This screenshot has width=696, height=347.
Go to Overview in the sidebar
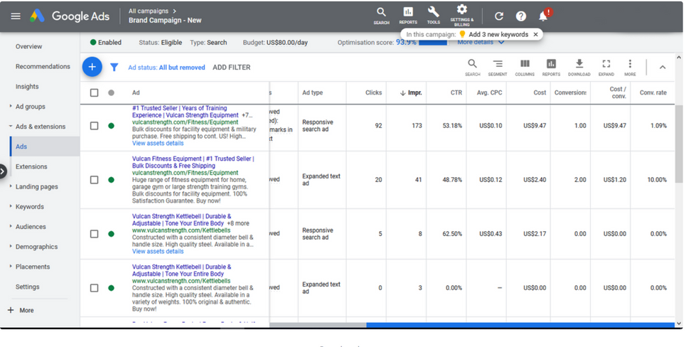pos(29,47)
